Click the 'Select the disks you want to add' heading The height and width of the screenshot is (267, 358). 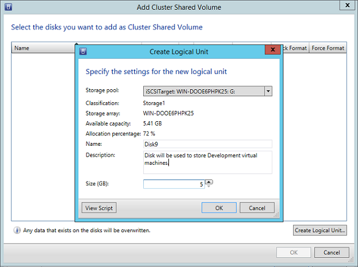coord(107,27)
